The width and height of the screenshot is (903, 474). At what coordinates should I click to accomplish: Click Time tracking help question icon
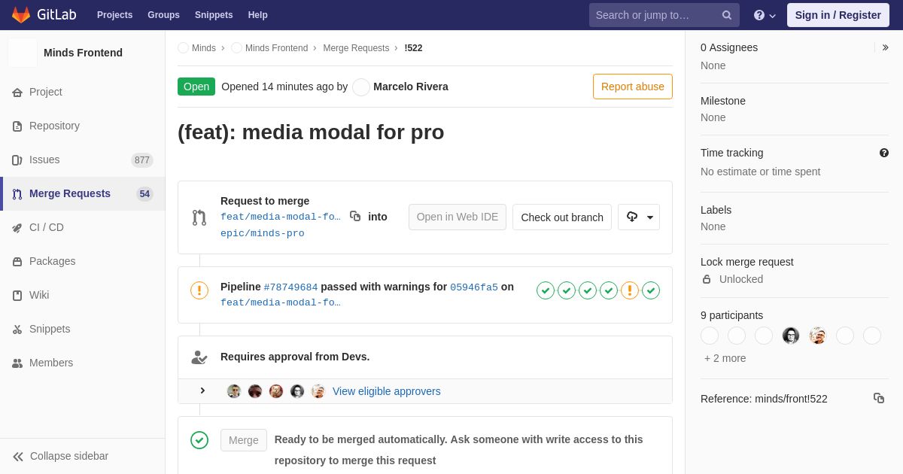884,153
